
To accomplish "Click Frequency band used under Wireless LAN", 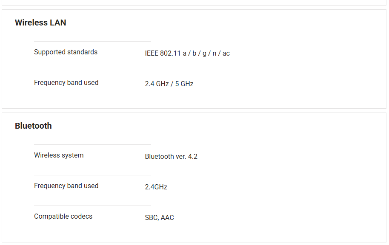I will coord(66,83).
